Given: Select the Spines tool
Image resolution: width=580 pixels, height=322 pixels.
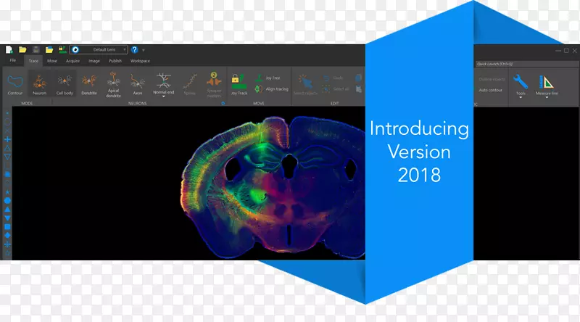Looking at the screenshot, I should [x=190, y=84].
